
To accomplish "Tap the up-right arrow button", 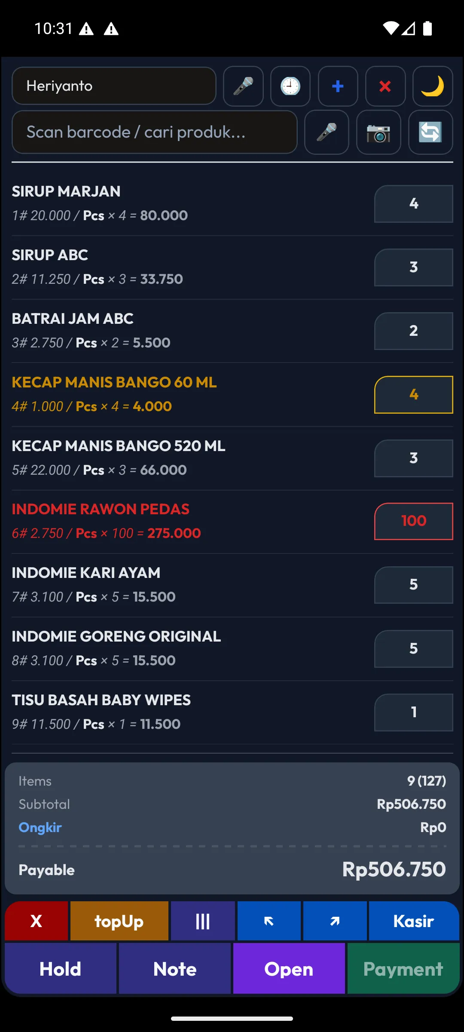I will coord(335,921).
